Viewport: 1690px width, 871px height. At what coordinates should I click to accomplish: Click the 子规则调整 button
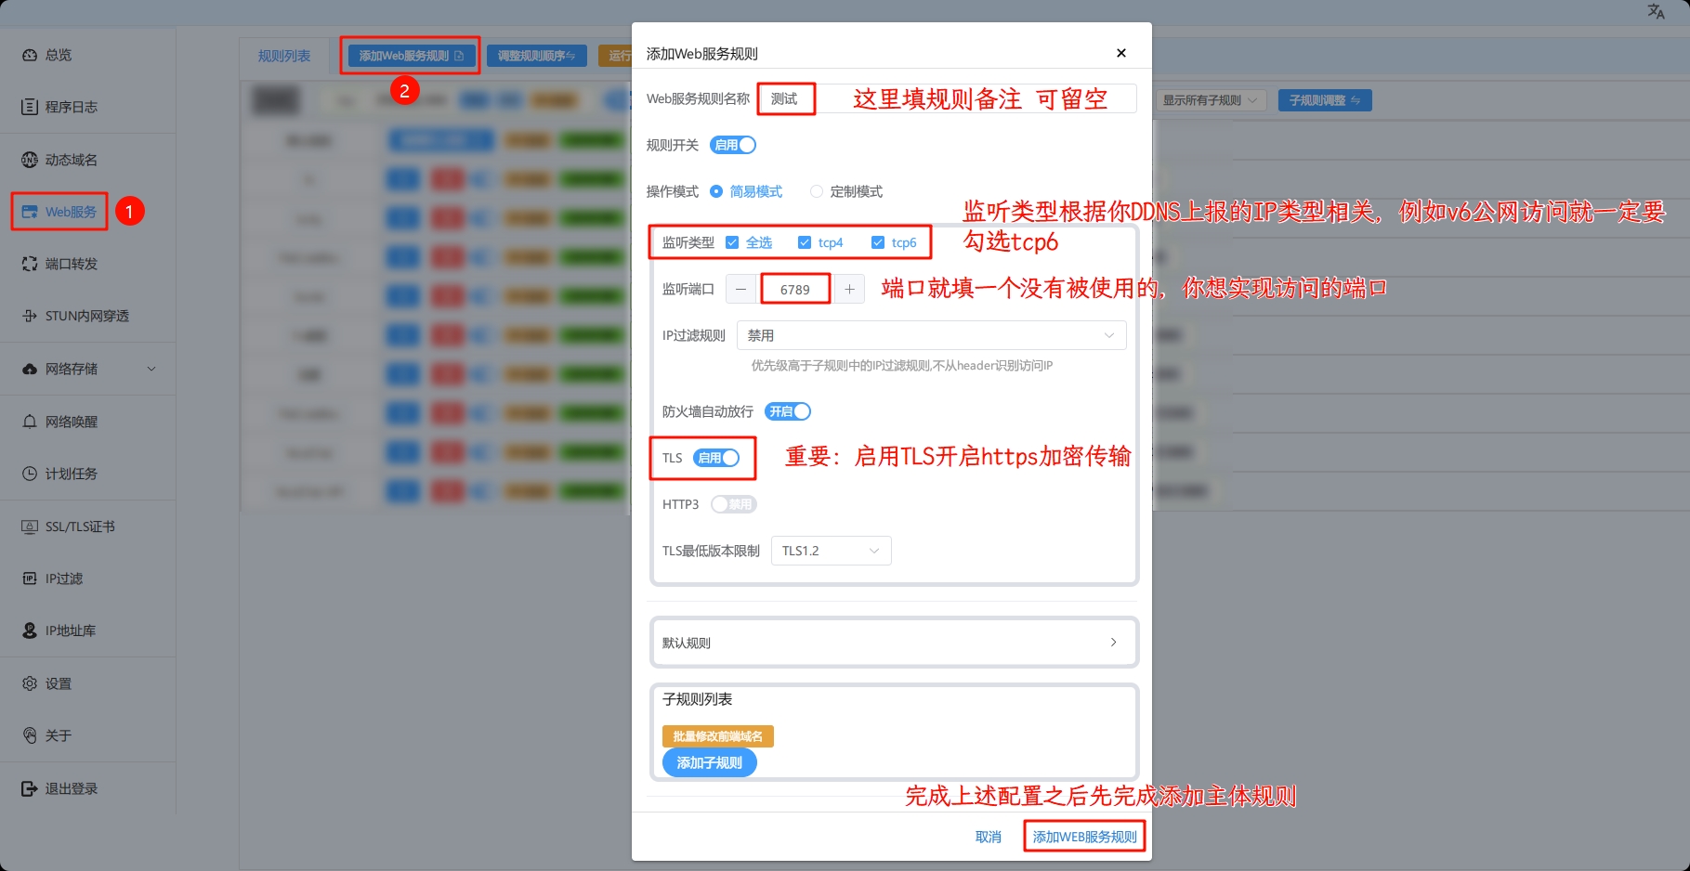(x=1325, y=100)
